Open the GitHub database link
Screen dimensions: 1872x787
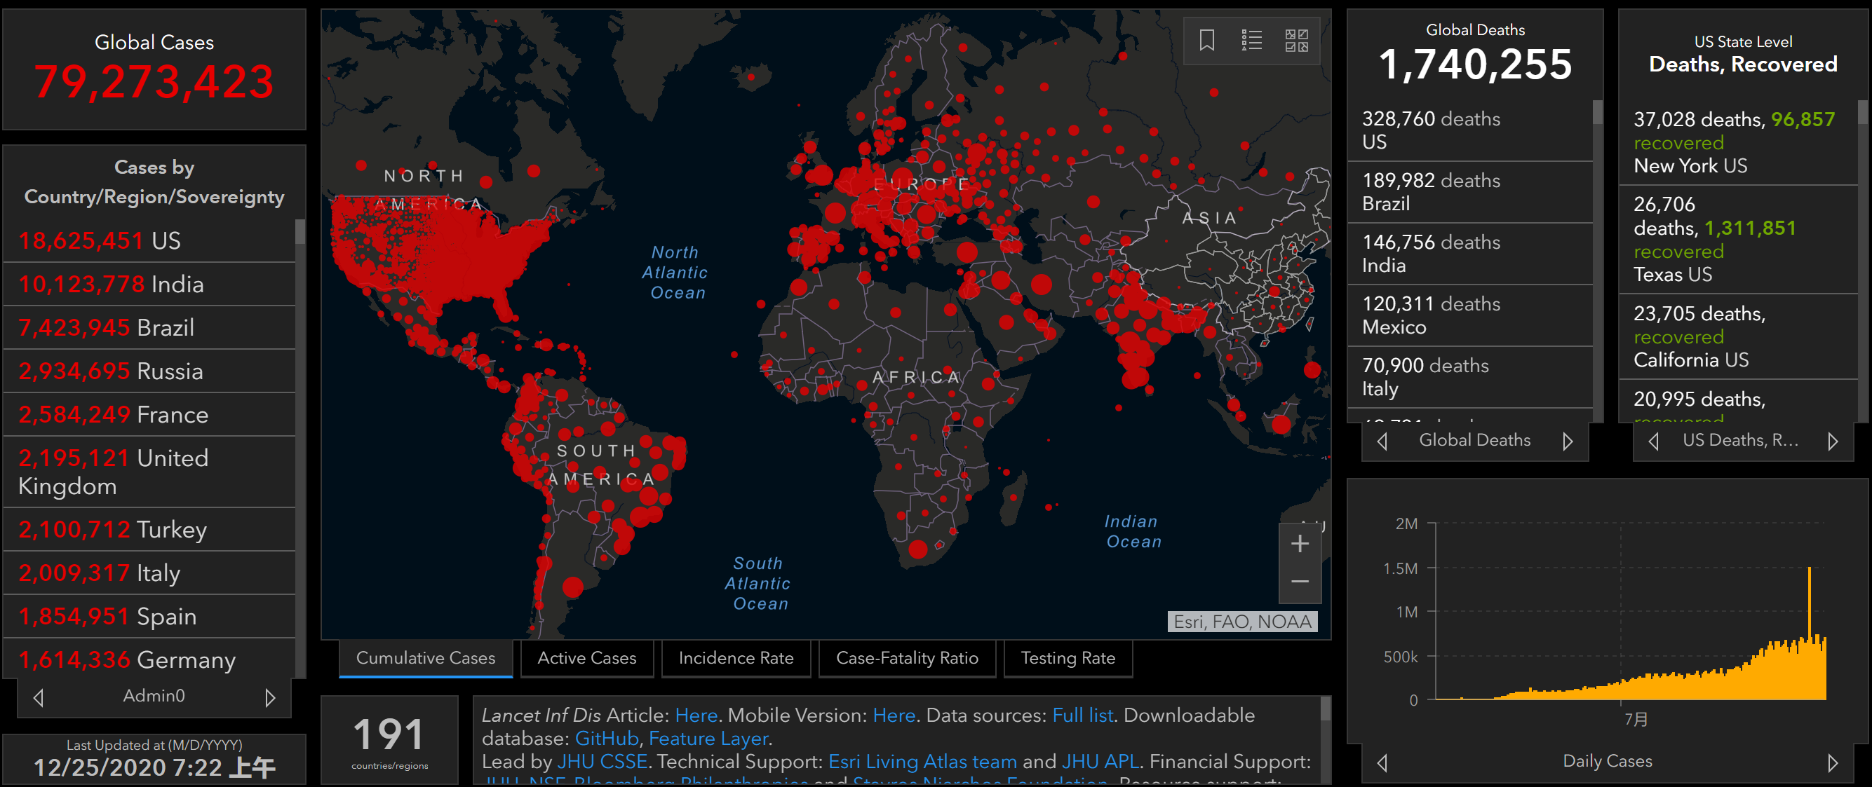(606, 739)
